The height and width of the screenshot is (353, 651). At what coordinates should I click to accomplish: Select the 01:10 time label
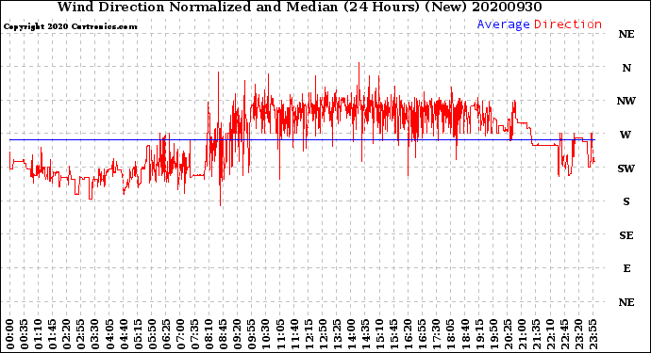click(38, 334)
